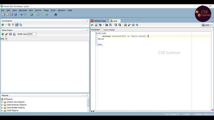Image resolution: width=214 pixels, height=120 pixels.
Task: Enable DBMS Output with green plus
Action: (x=3, y=34)
